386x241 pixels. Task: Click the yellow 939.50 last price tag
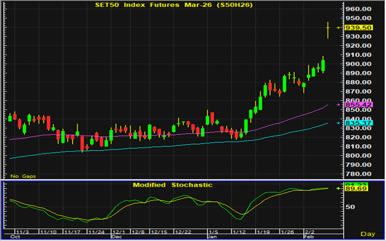pyautogui.click(x=359, y=27)
